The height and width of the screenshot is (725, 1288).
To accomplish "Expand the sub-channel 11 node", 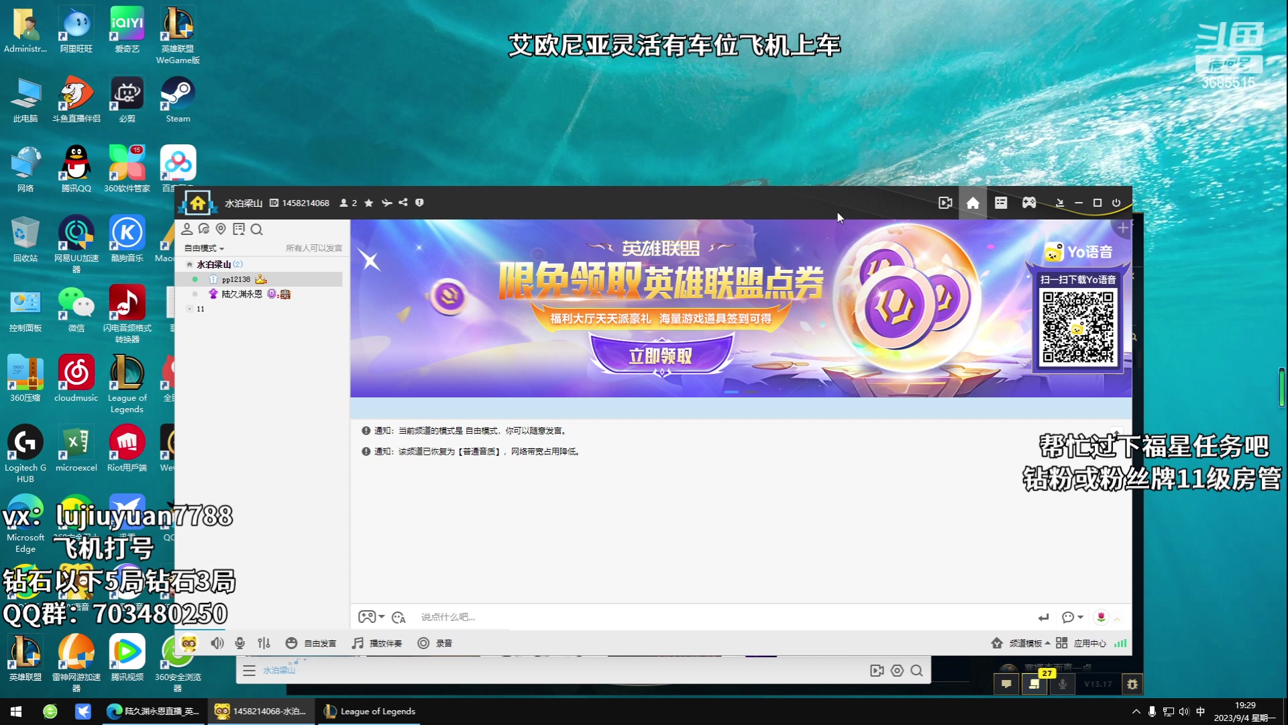I will (x=190, y=309).
